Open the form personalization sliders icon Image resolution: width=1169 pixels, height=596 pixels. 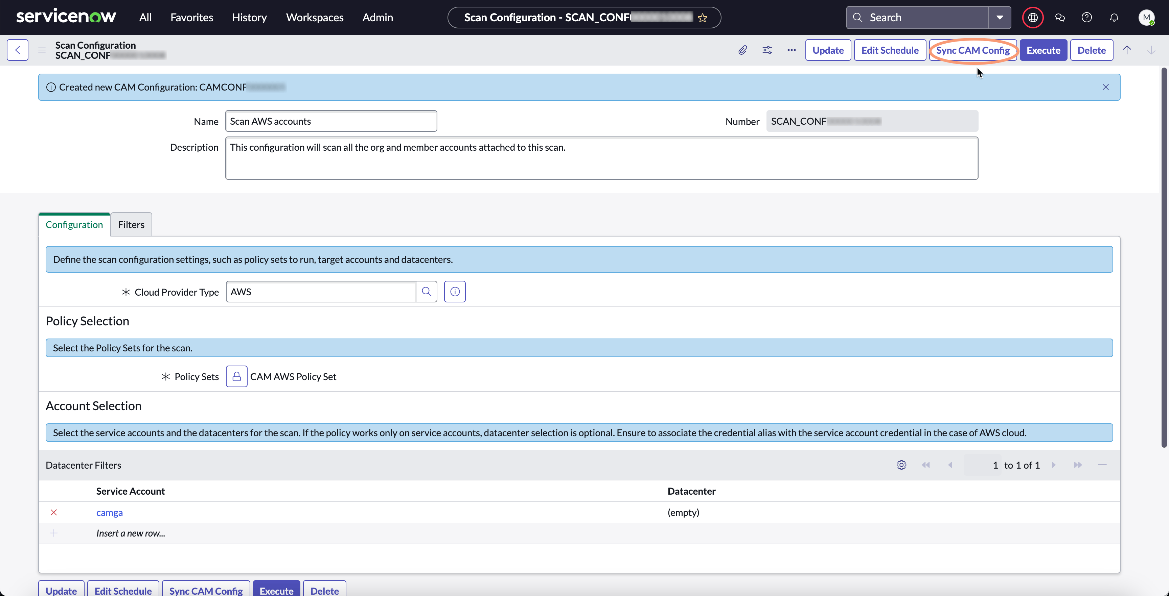pyautogui.click(x=767, y=50)
